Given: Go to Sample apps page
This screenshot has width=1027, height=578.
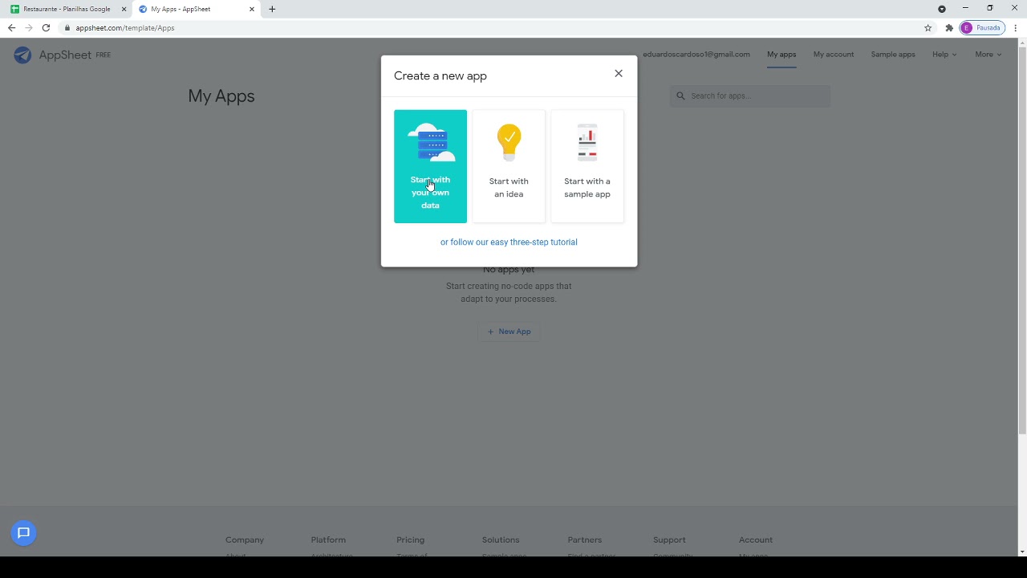Looking at the screenshot, I should 893,55.
